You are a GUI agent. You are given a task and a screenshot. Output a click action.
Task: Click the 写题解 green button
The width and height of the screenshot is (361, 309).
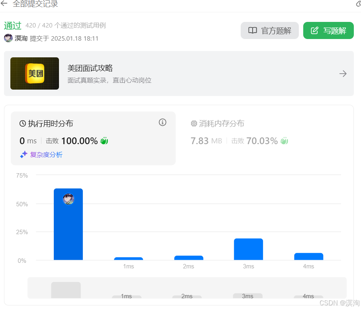point(328,30)
